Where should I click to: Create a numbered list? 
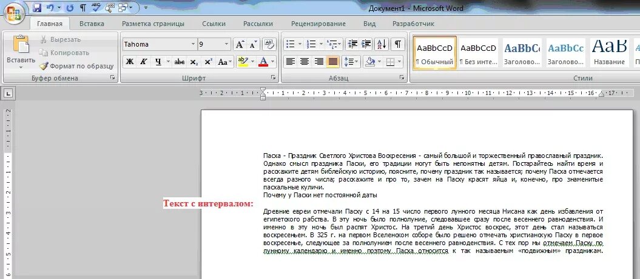[311, 44]
